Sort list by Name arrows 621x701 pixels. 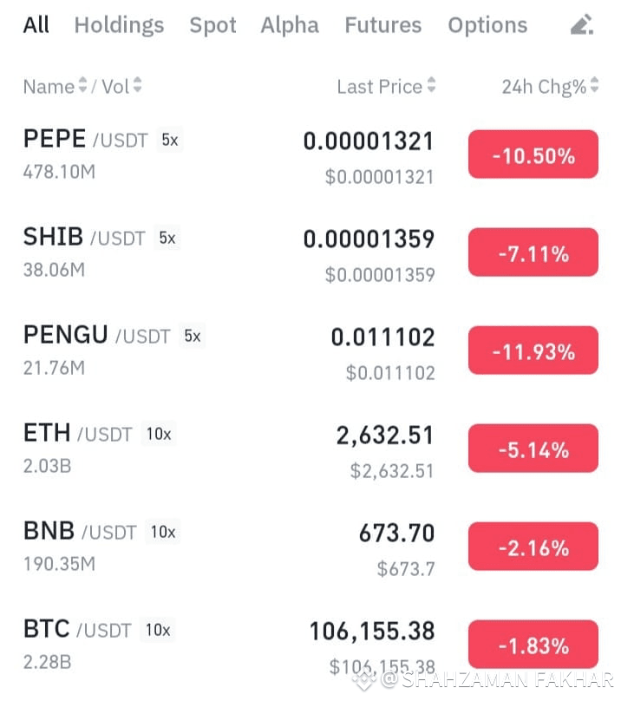pyautogui.click(x=82, y=84)
